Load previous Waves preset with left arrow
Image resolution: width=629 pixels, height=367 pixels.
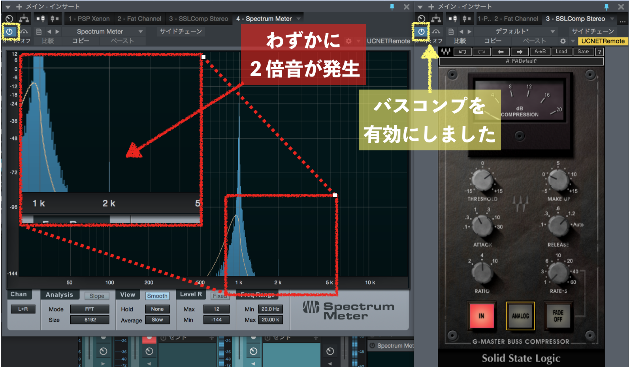(x=501, y=52)
